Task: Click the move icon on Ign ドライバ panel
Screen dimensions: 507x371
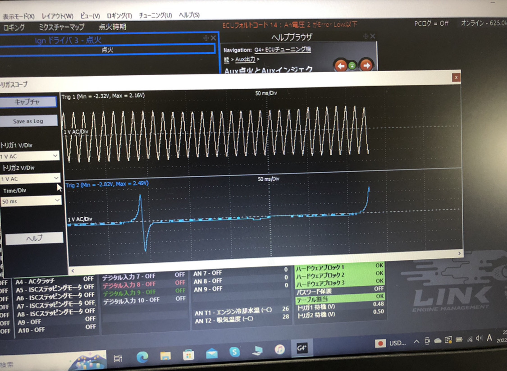Action: point(206,38)
